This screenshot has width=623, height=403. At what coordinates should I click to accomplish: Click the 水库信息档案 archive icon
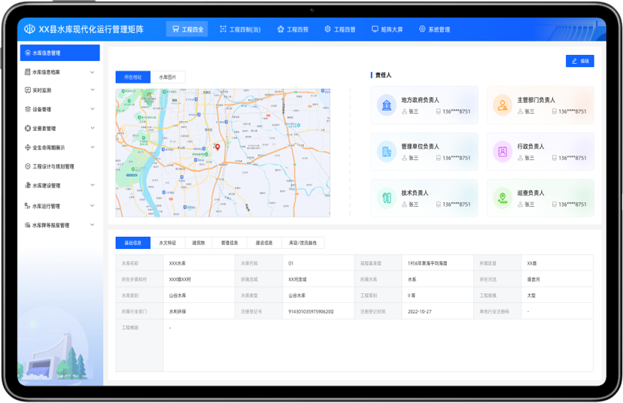point(28,72)
